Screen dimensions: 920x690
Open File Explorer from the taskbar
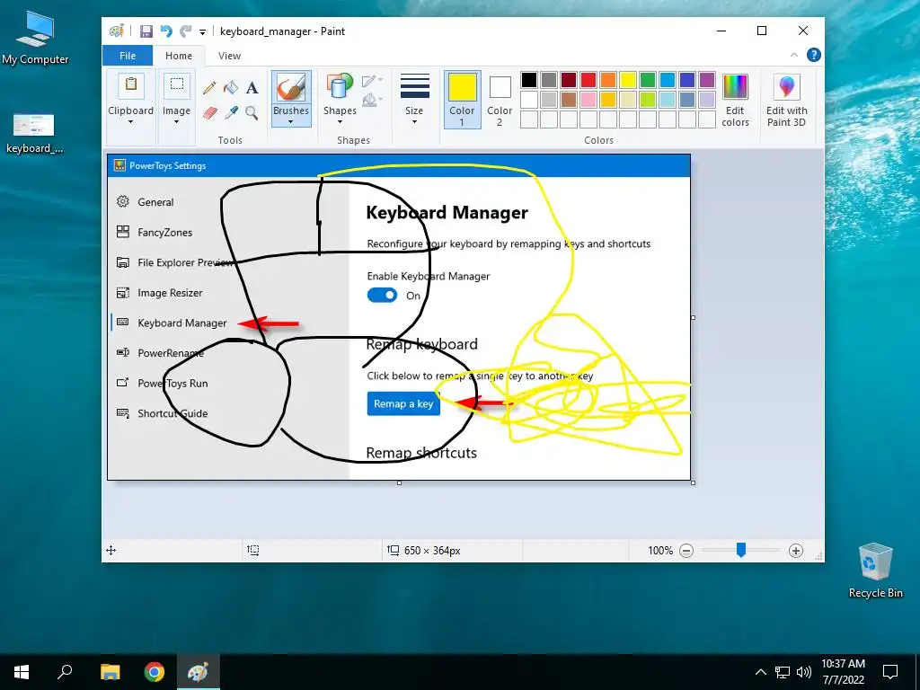pyautogui.click(x=110, y=672)
